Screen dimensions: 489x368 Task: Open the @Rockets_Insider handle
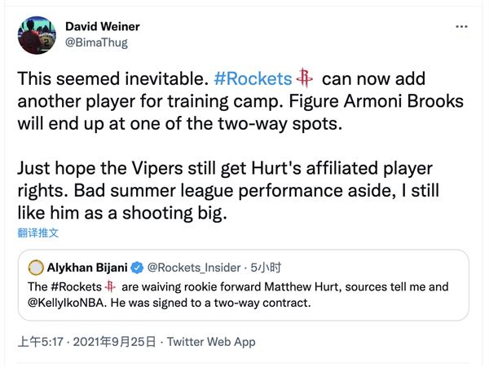click(x=194, y=268)
